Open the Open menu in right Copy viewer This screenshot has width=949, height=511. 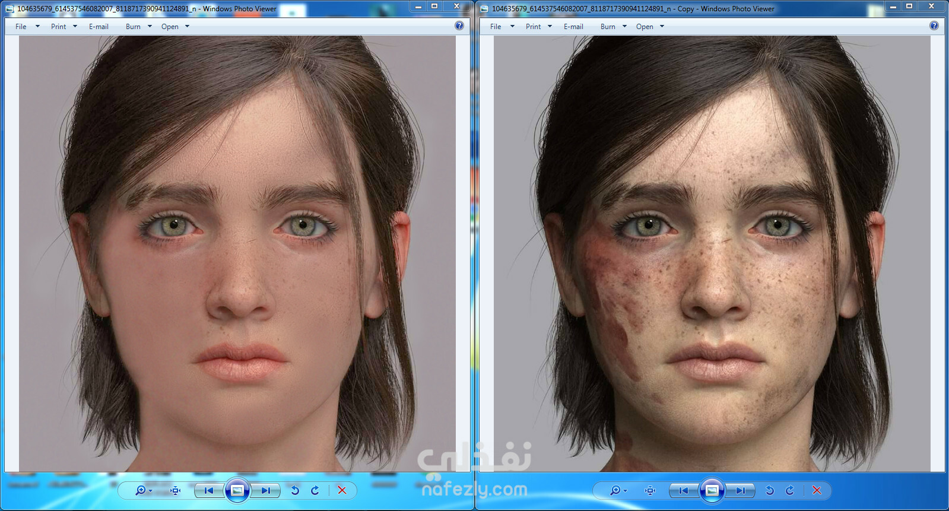tap(645, 27)
